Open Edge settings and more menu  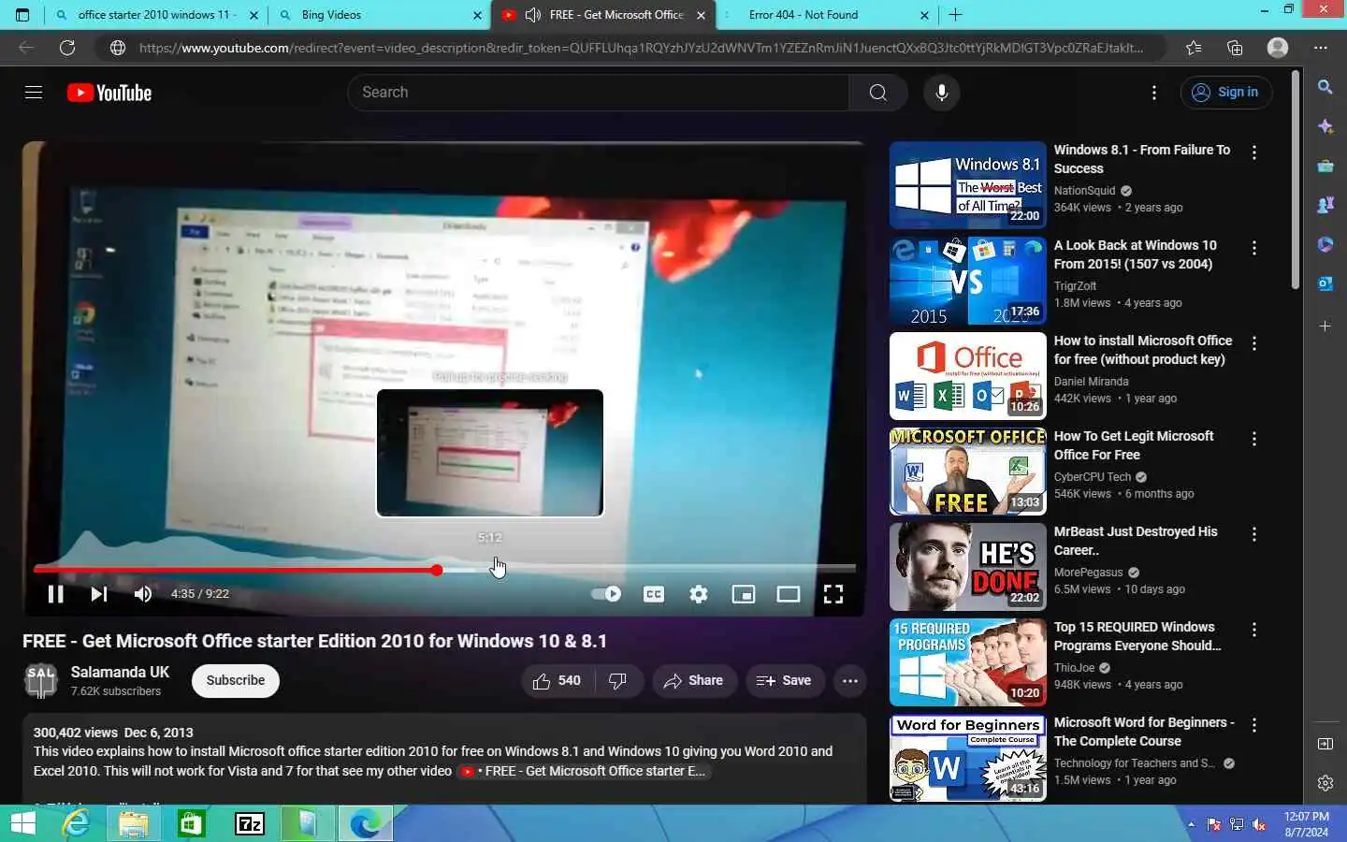[x=1320, y=48]
